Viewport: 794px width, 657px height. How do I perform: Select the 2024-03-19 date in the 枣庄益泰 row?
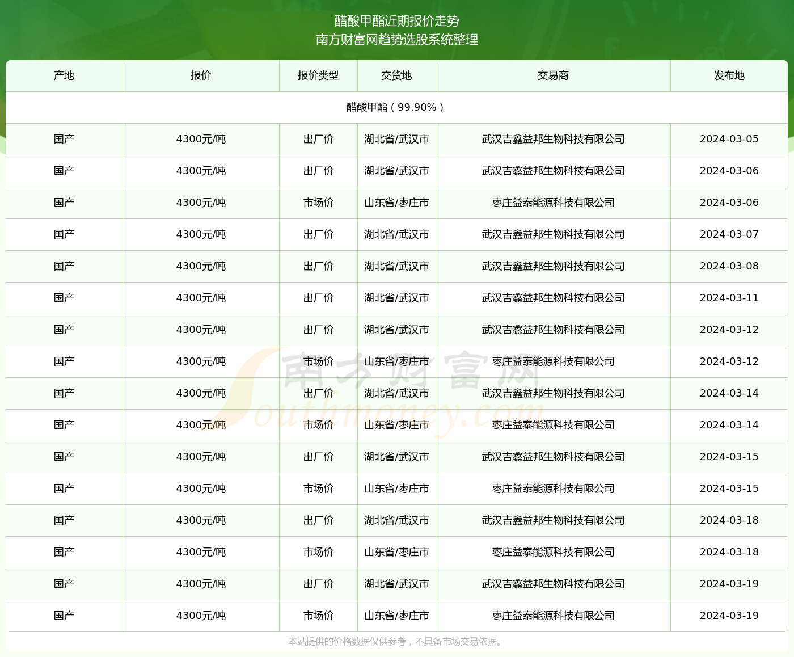click(729, 616)
